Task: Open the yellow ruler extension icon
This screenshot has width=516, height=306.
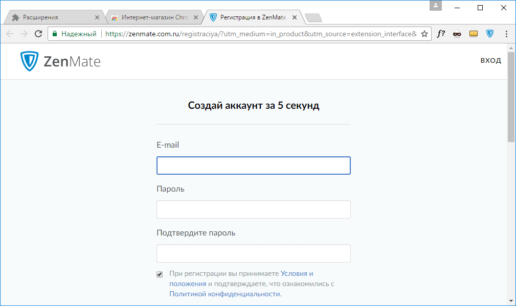Action: click(x=474, y=34)
